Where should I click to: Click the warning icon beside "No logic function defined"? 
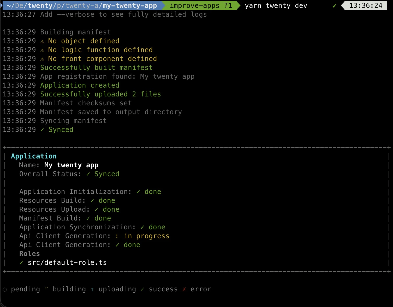tap(42, 50)
